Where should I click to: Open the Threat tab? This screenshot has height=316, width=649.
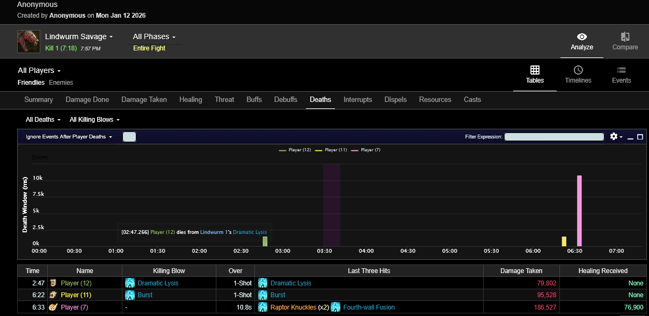pyautogui.click(x=224, y=99)
